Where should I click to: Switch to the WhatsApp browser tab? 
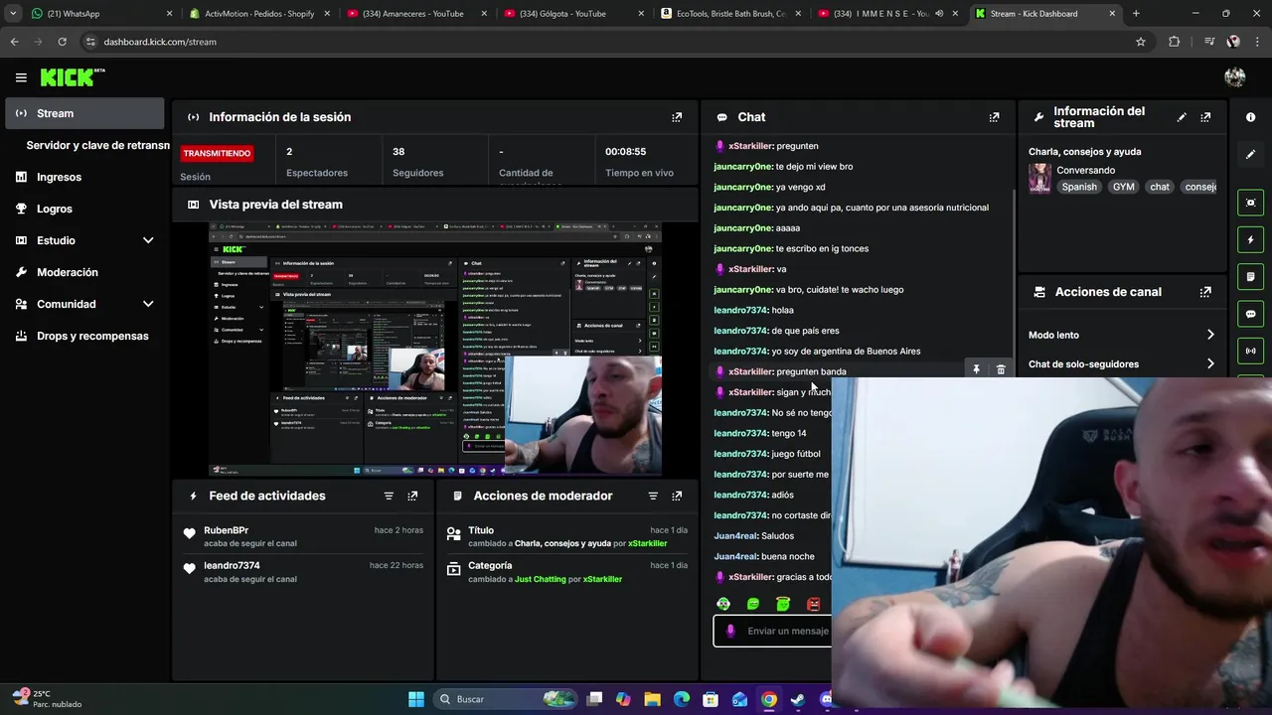click(x=99, y=14)
